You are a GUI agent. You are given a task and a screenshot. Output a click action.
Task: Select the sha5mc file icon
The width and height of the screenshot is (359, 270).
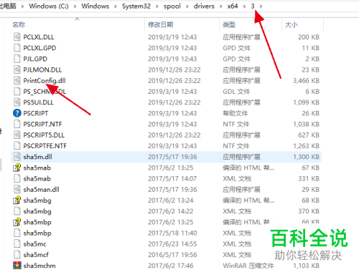[17, 244]
